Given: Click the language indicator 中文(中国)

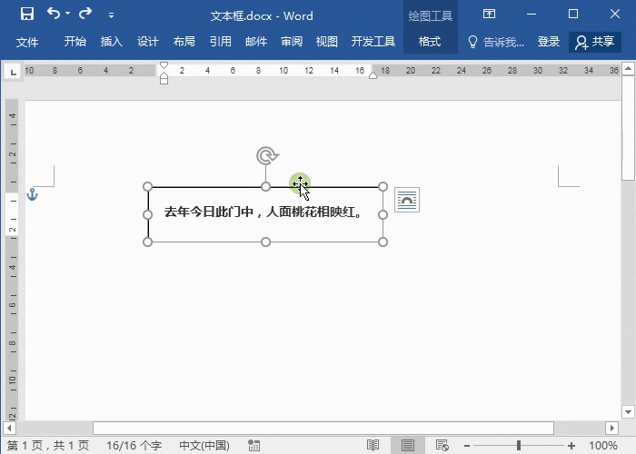Looking at the screenshot, I should click(x=204, y=446).
